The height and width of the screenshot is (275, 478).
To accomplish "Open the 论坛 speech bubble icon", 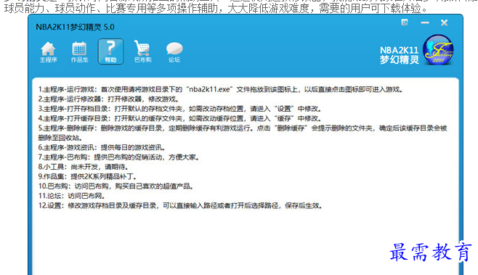I will (x=174, y=52).
